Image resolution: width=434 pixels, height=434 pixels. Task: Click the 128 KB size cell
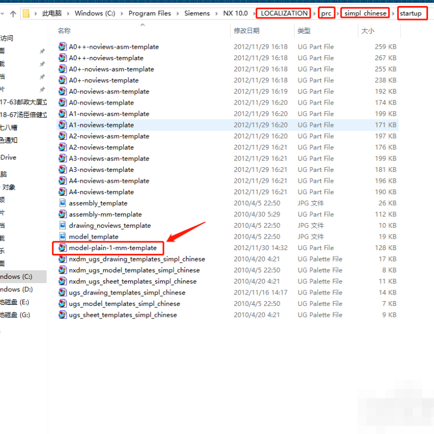pos(386,248)
